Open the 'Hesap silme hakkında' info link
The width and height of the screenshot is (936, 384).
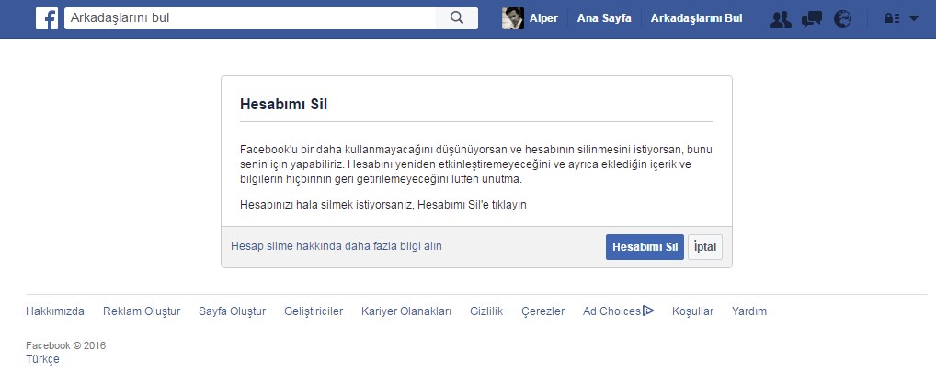[x=337, y=246]
